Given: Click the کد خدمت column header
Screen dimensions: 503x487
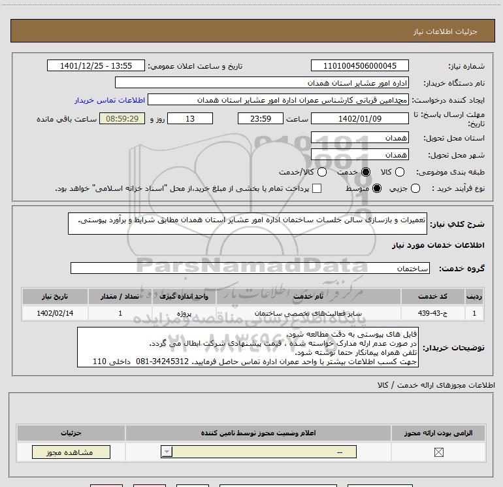Looking at the screenshot, I should pyautogui.click(x=432, y=296).
